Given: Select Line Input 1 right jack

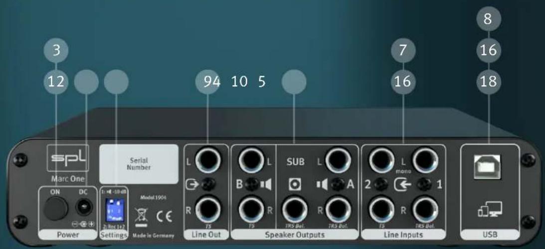Looking at the screenshot, I should coord(425,211).
